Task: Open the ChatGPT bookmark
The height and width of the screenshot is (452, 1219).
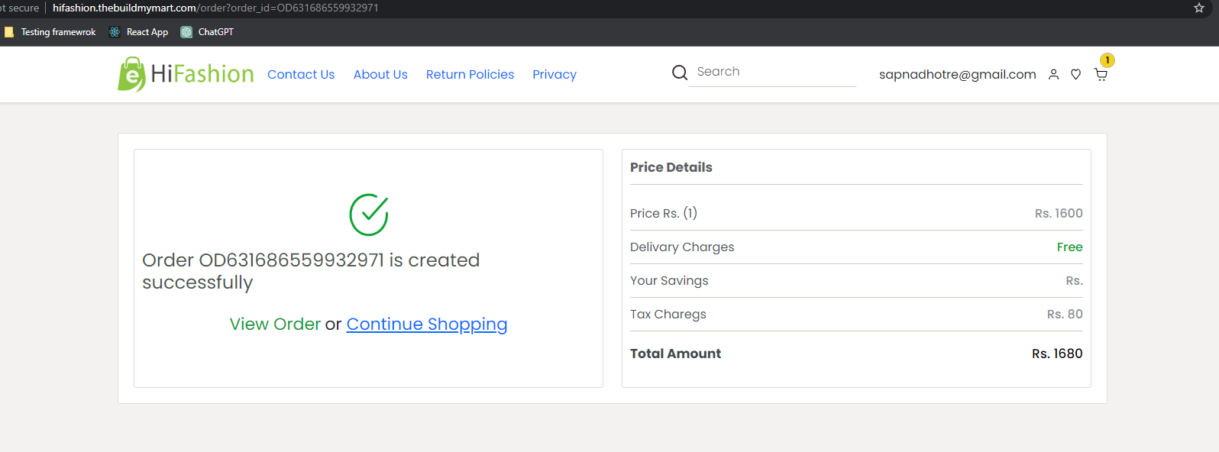Action: (207, 32)
